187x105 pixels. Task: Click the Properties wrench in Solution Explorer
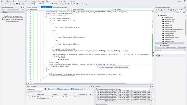click(181, 10)
